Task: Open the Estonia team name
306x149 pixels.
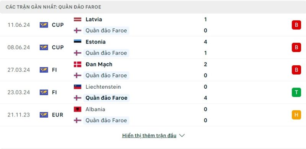Action: coord(95,42)
